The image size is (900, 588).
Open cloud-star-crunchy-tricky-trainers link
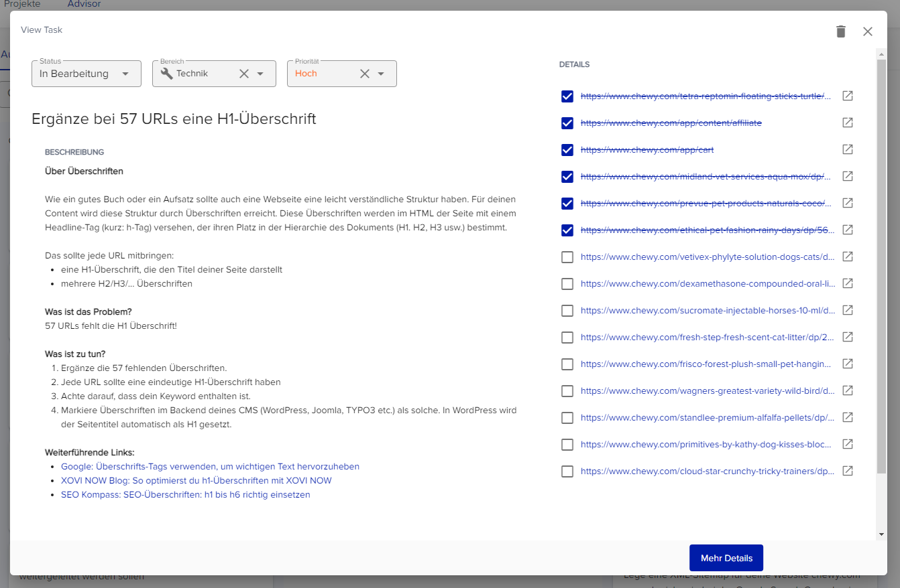coord(708,471)
